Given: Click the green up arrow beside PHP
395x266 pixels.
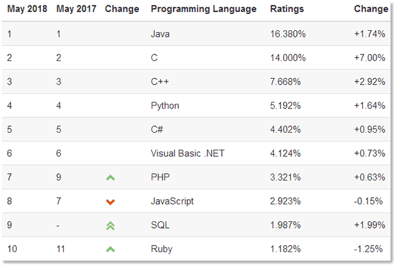Looking at the screenshot, I should click(111, 177).
